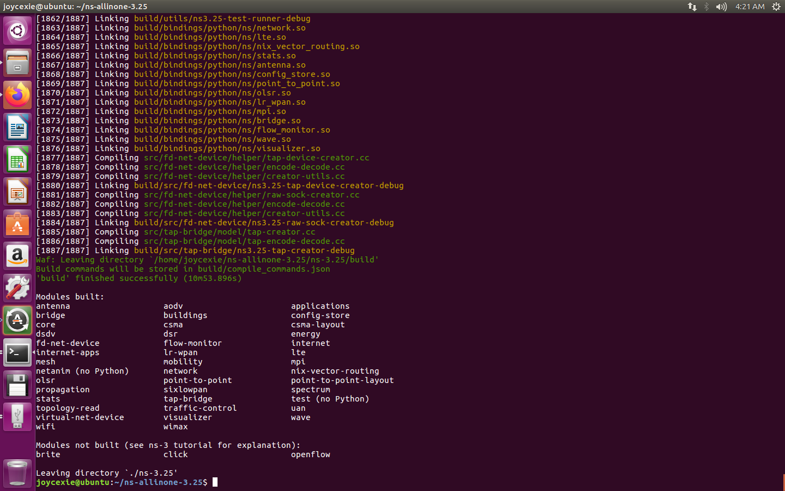The image size is (785, 491).
Task: Click the [1887/1887] tap-creator-debug line
Action: 195,250
